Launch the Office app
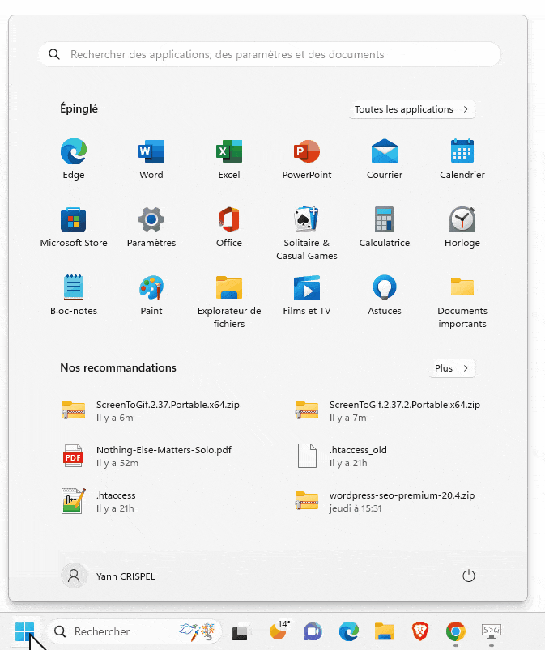This screenshot has width=545, height=650. pyautogui.click(x=229, y=227)
